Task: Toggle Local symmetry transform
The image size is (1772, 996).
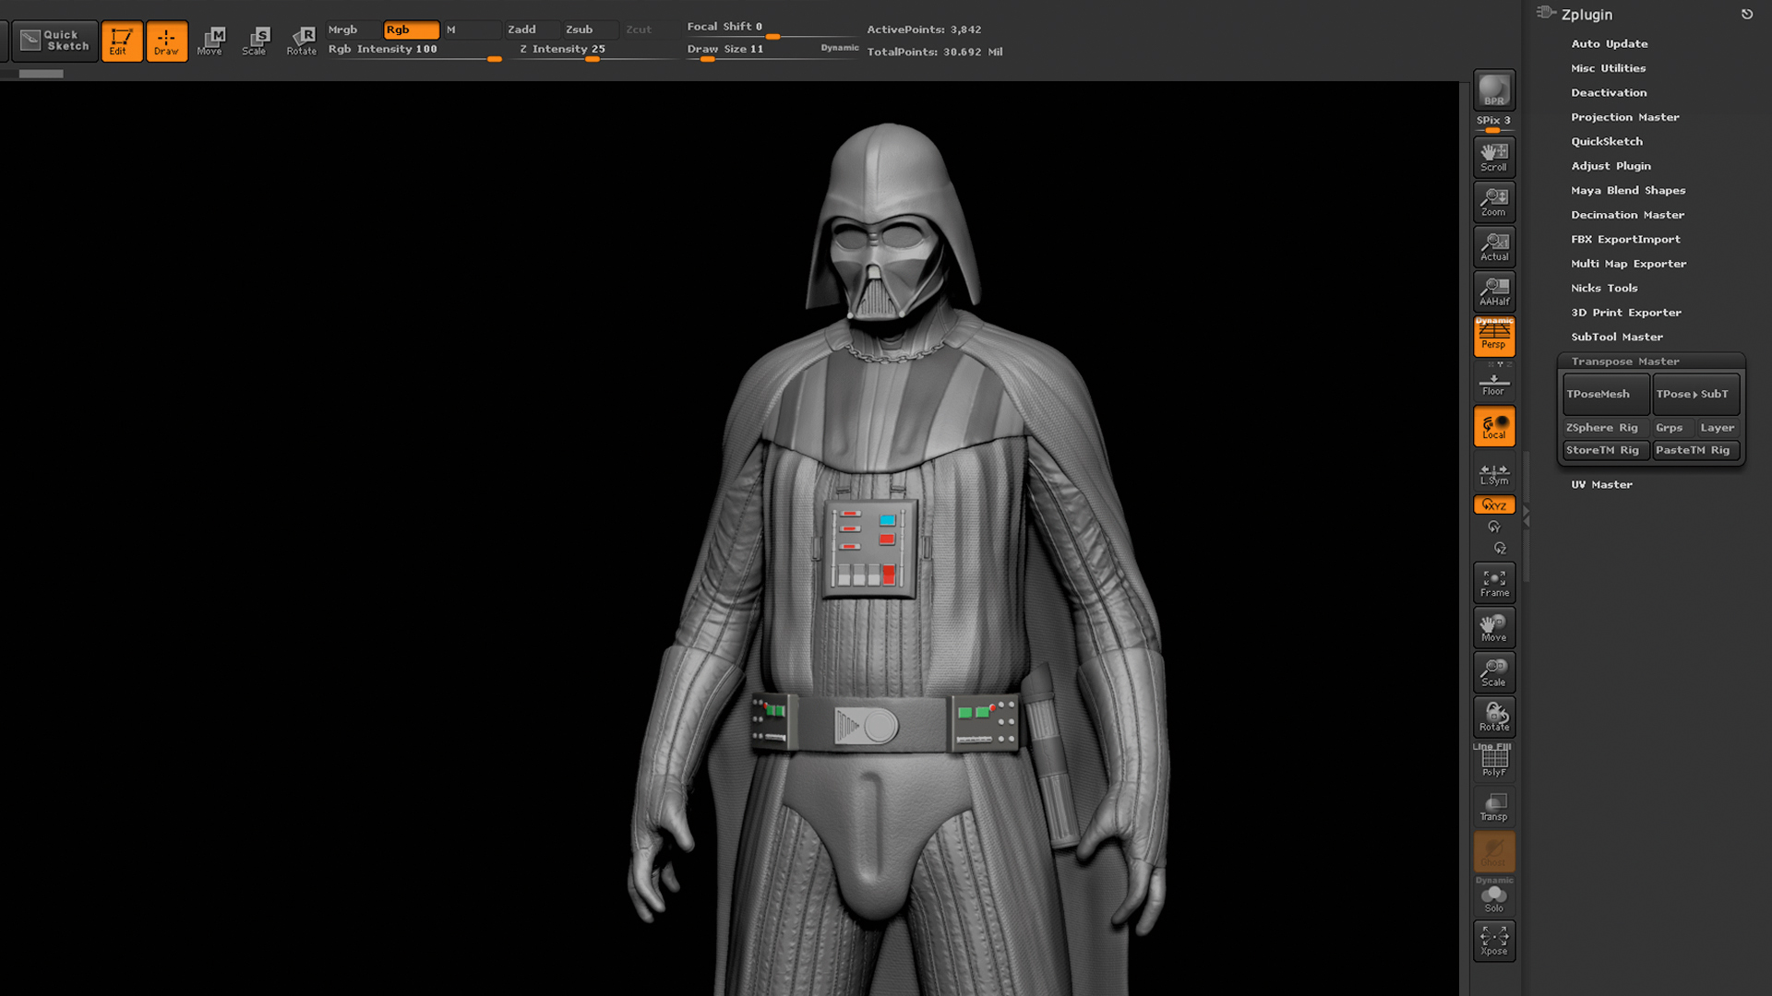Action: 1494,426
